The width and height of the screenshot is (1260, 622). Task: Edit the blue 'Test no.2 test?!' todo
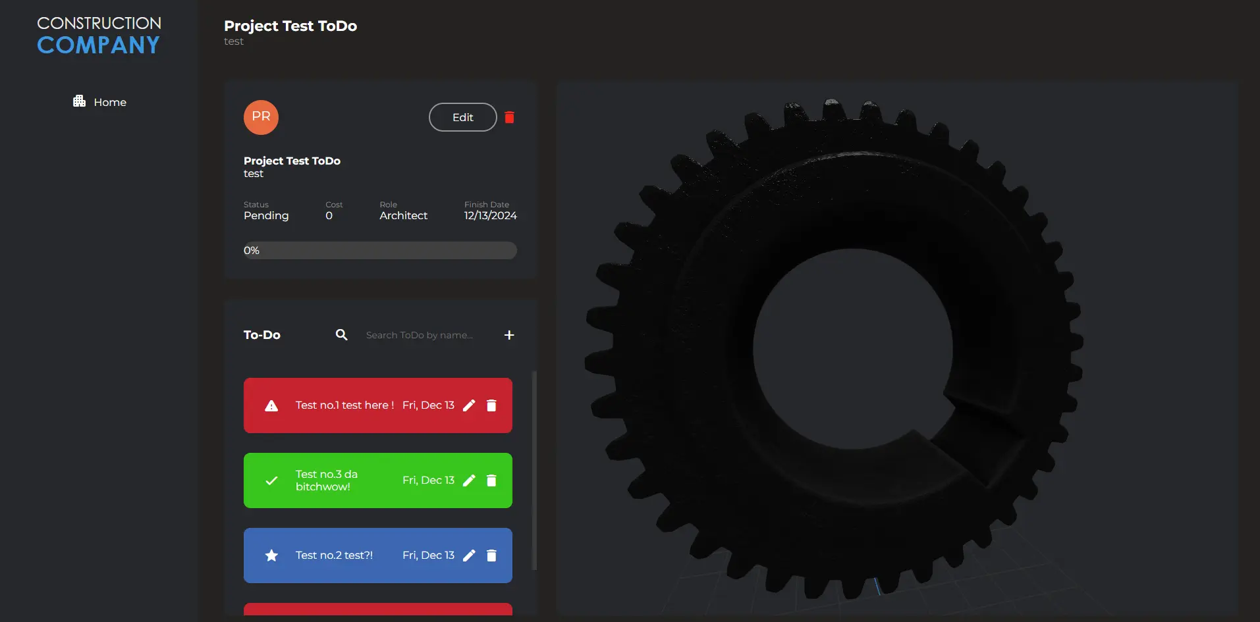(469, 556)
